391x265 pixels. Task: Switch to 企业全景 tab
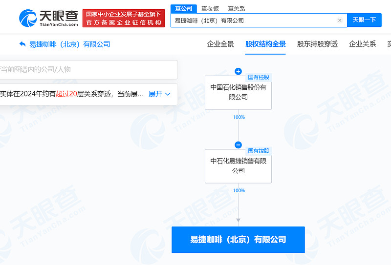coord(220,44)
